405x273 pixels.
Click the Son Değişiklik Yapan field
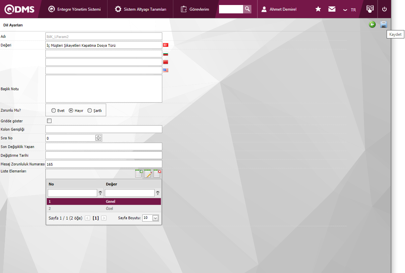tap(104, 147)
